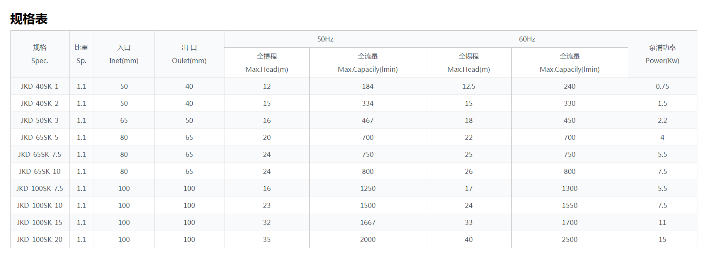Select the 12.5 max head cell
704x256 pixels.
[468, 86]
